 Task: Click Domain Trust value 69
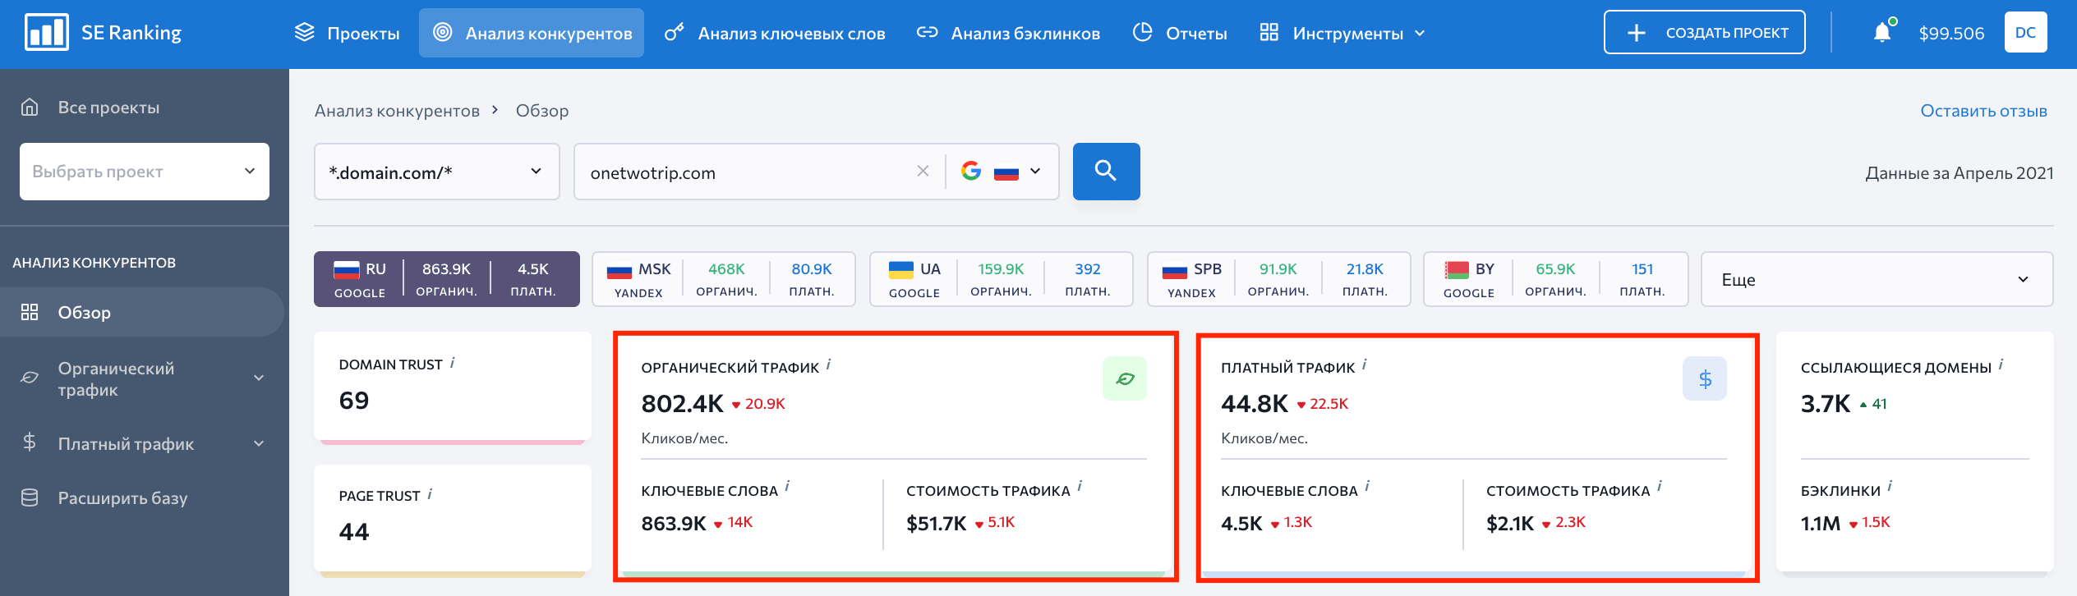(x=354, y=401)
